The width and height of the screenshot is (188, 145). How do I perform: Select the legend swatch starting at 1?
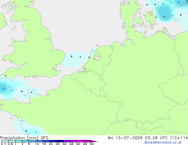tap(19, 141)
